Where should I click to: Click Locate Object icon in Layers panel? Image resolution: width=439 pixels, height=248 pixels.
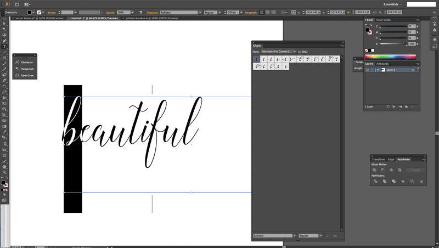[x=388, y=106]
